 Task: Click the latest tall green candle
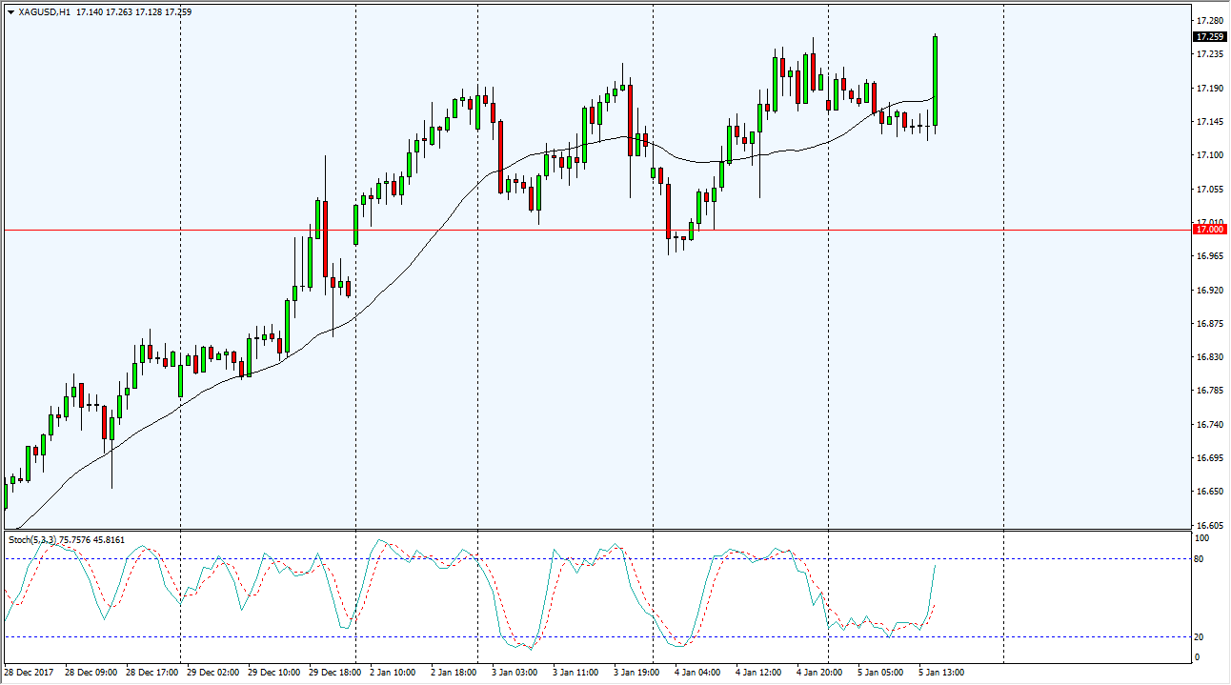pyautogui.click(x=936, y=81)
